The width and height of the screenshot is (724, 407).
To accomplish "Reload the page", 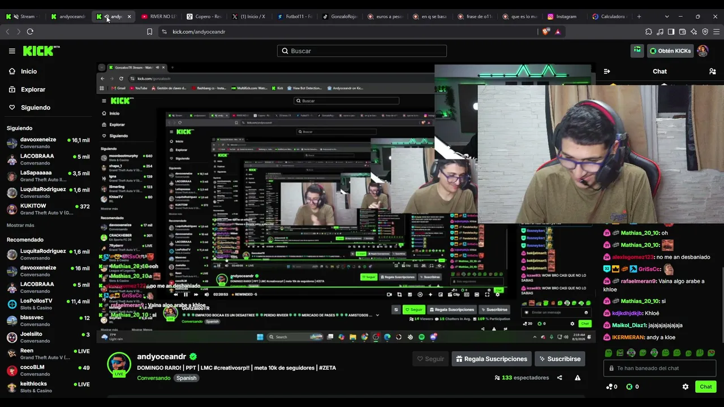I will [x=30, y=32].
